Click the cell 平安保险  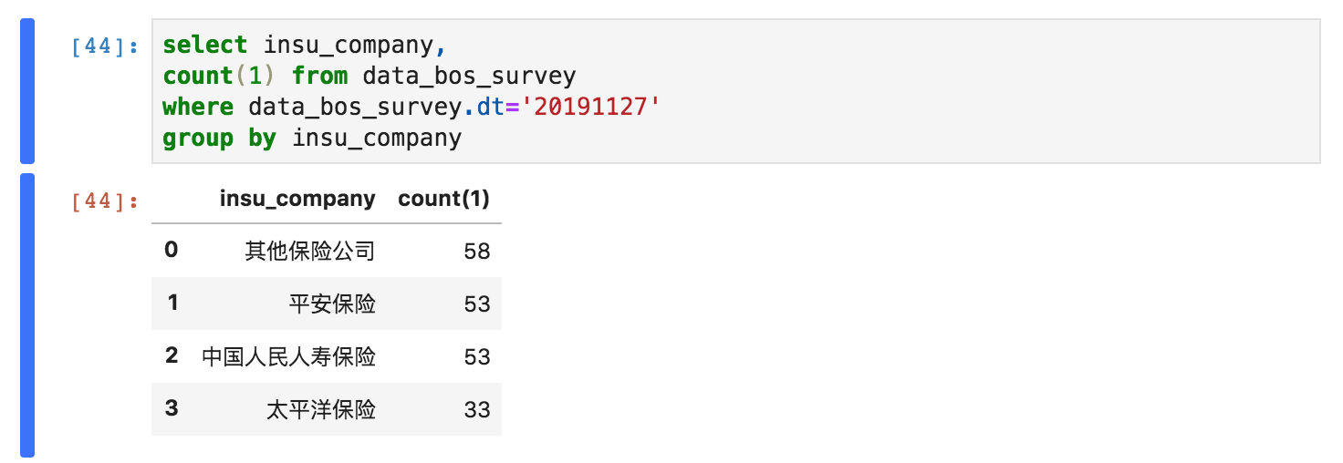click(332, 304)
